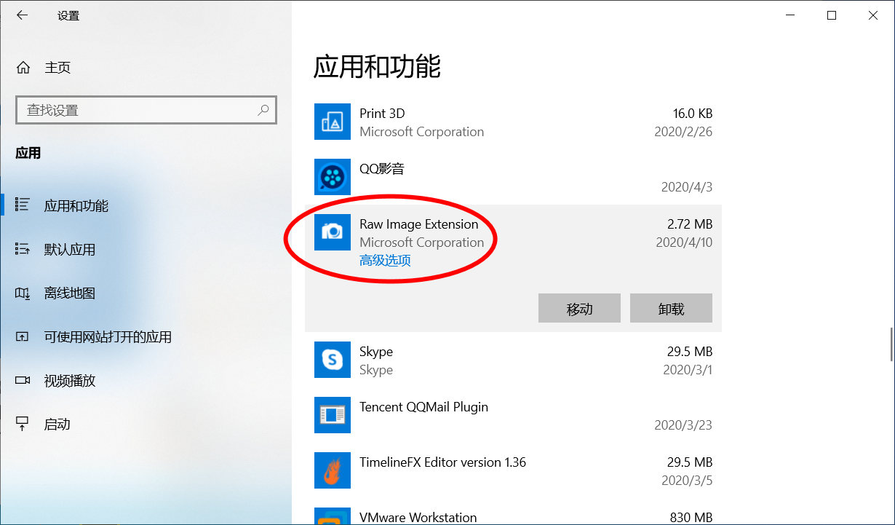Select the Print 3D app name
Image resolution: width=895 pixels, height=525 pixels.
coord(382,114)
